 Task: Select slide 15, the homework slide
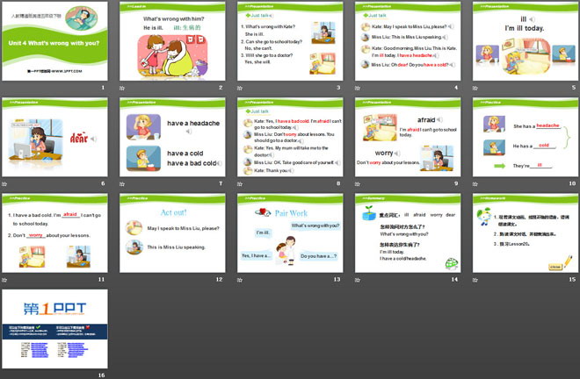(x=526, y=233)
